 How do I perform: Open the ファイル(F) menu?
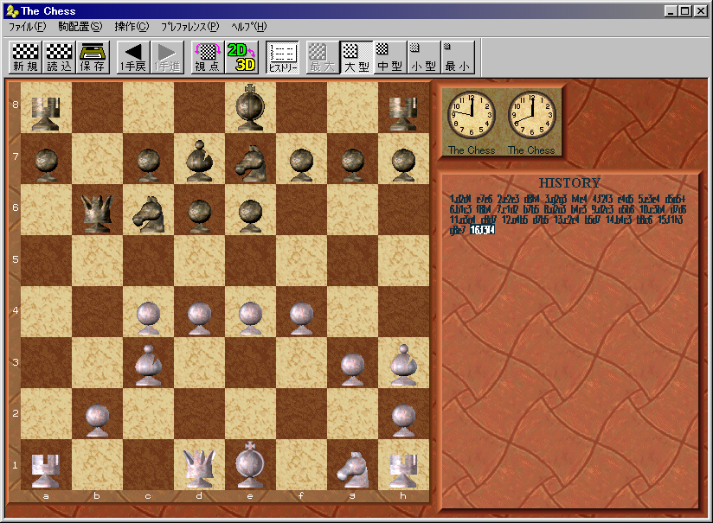point(28,26)
